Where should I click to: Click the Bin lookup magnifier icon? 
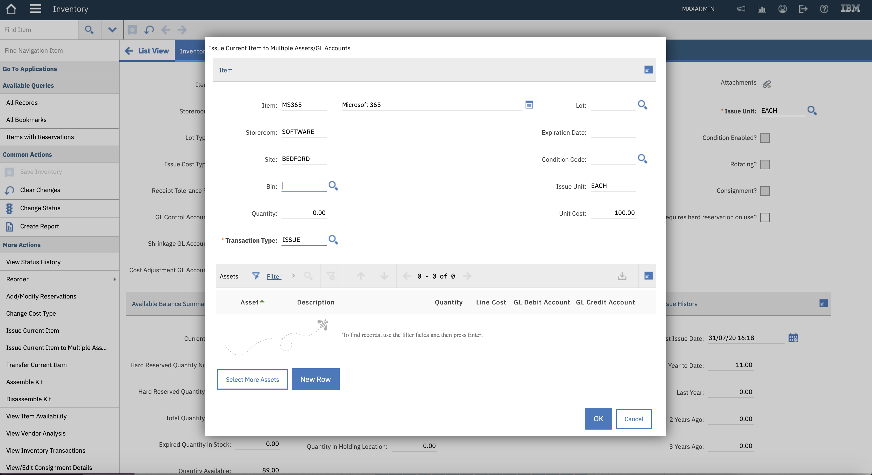[333, 186]
